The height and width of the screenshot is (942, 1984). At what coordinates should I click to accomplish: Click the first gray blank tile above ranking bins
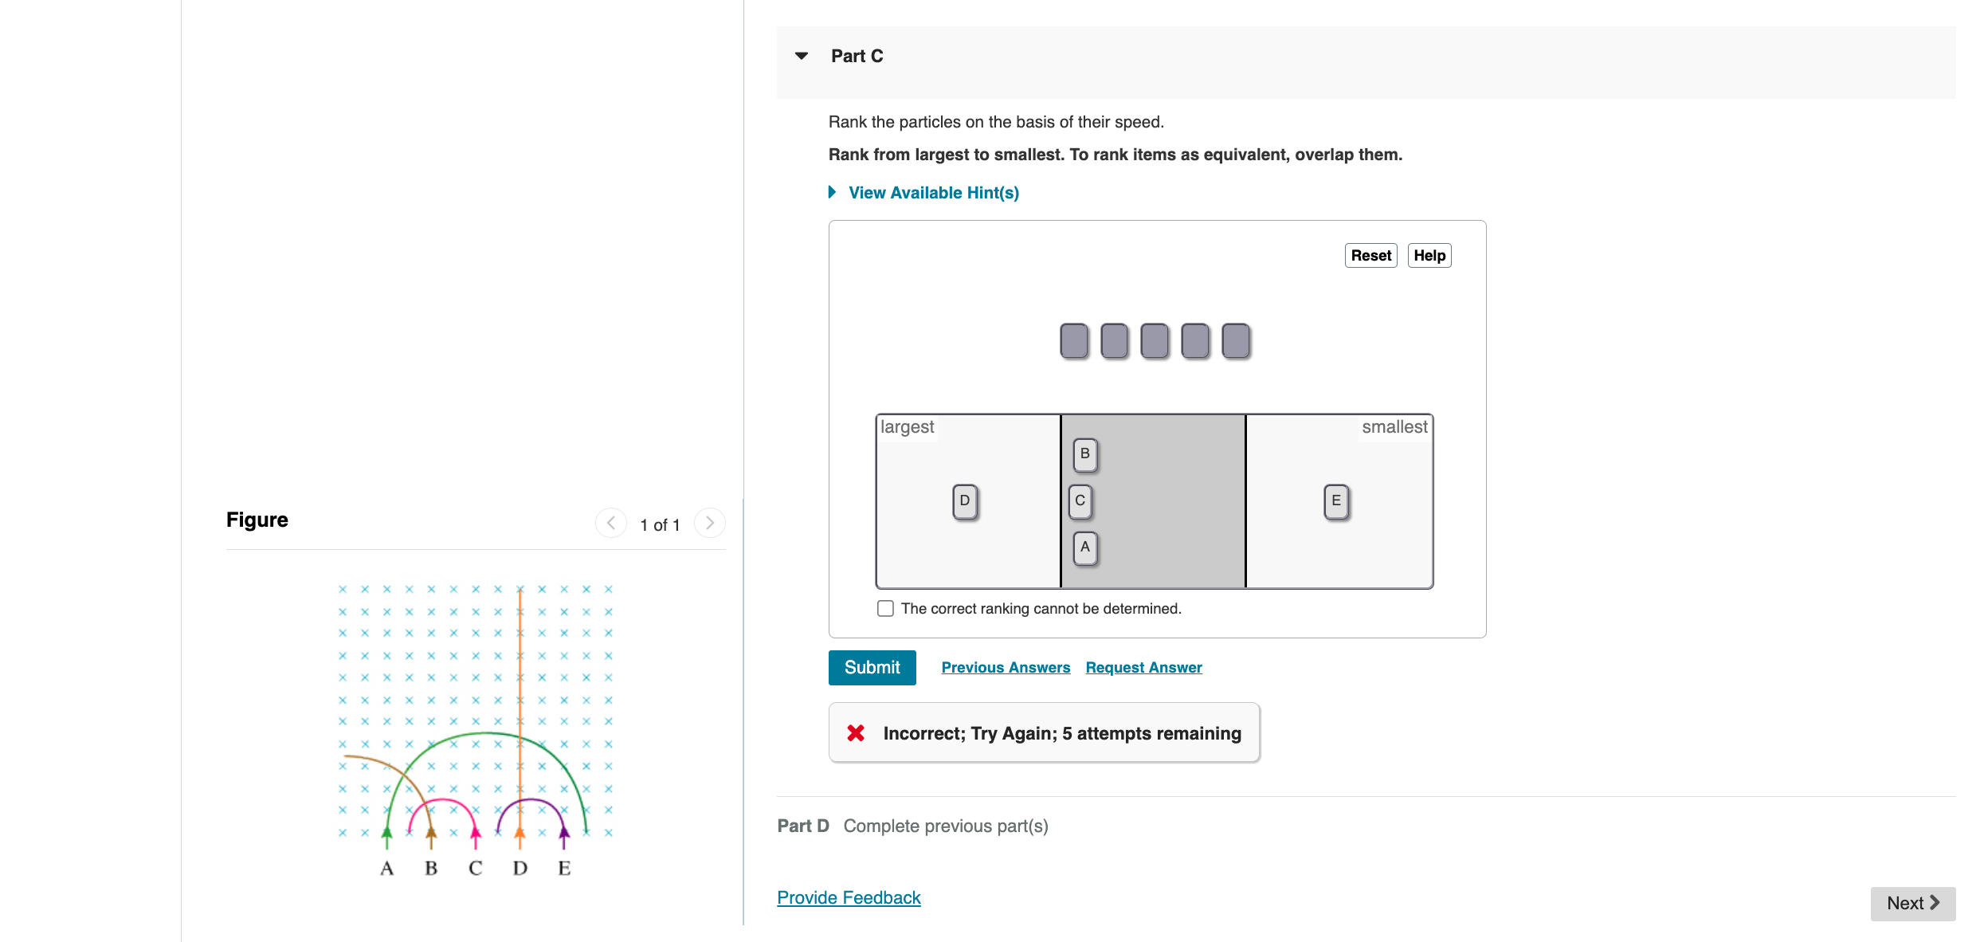point(1073,340)
